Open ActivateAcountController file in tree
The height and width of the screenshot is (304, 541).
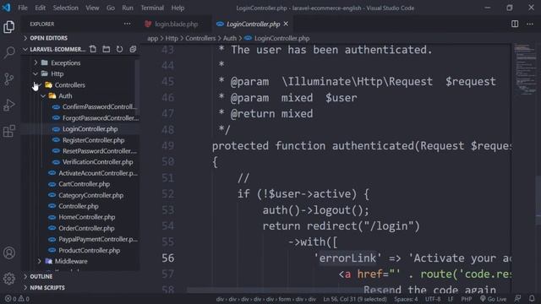pos(98,173)
